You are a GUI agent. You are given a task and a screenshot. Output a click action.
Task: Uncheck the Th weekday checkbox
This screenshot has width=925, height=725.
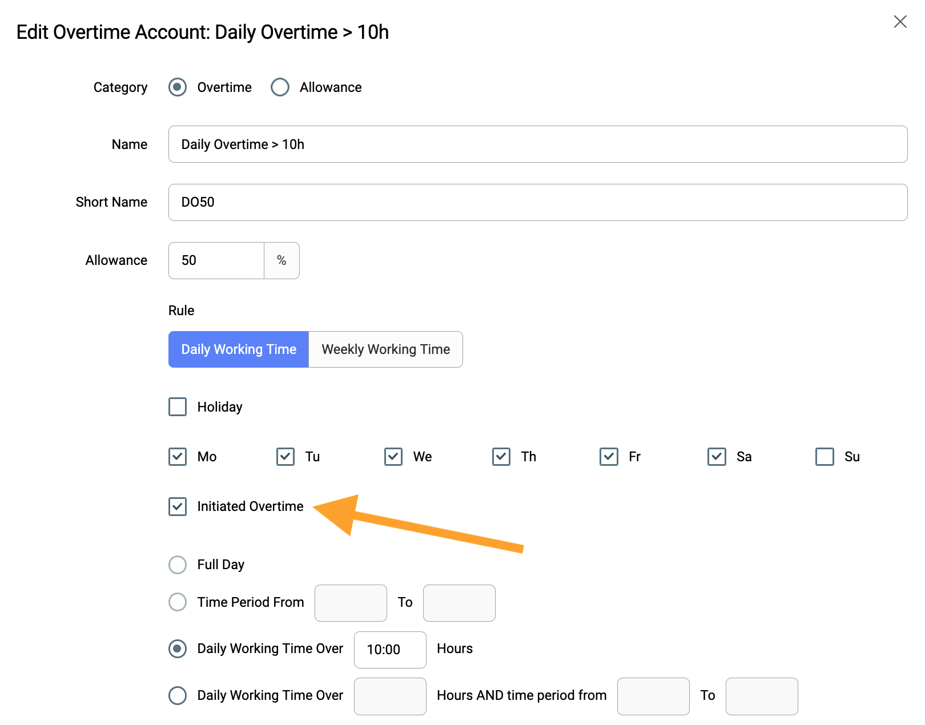(x=501, y=457)
